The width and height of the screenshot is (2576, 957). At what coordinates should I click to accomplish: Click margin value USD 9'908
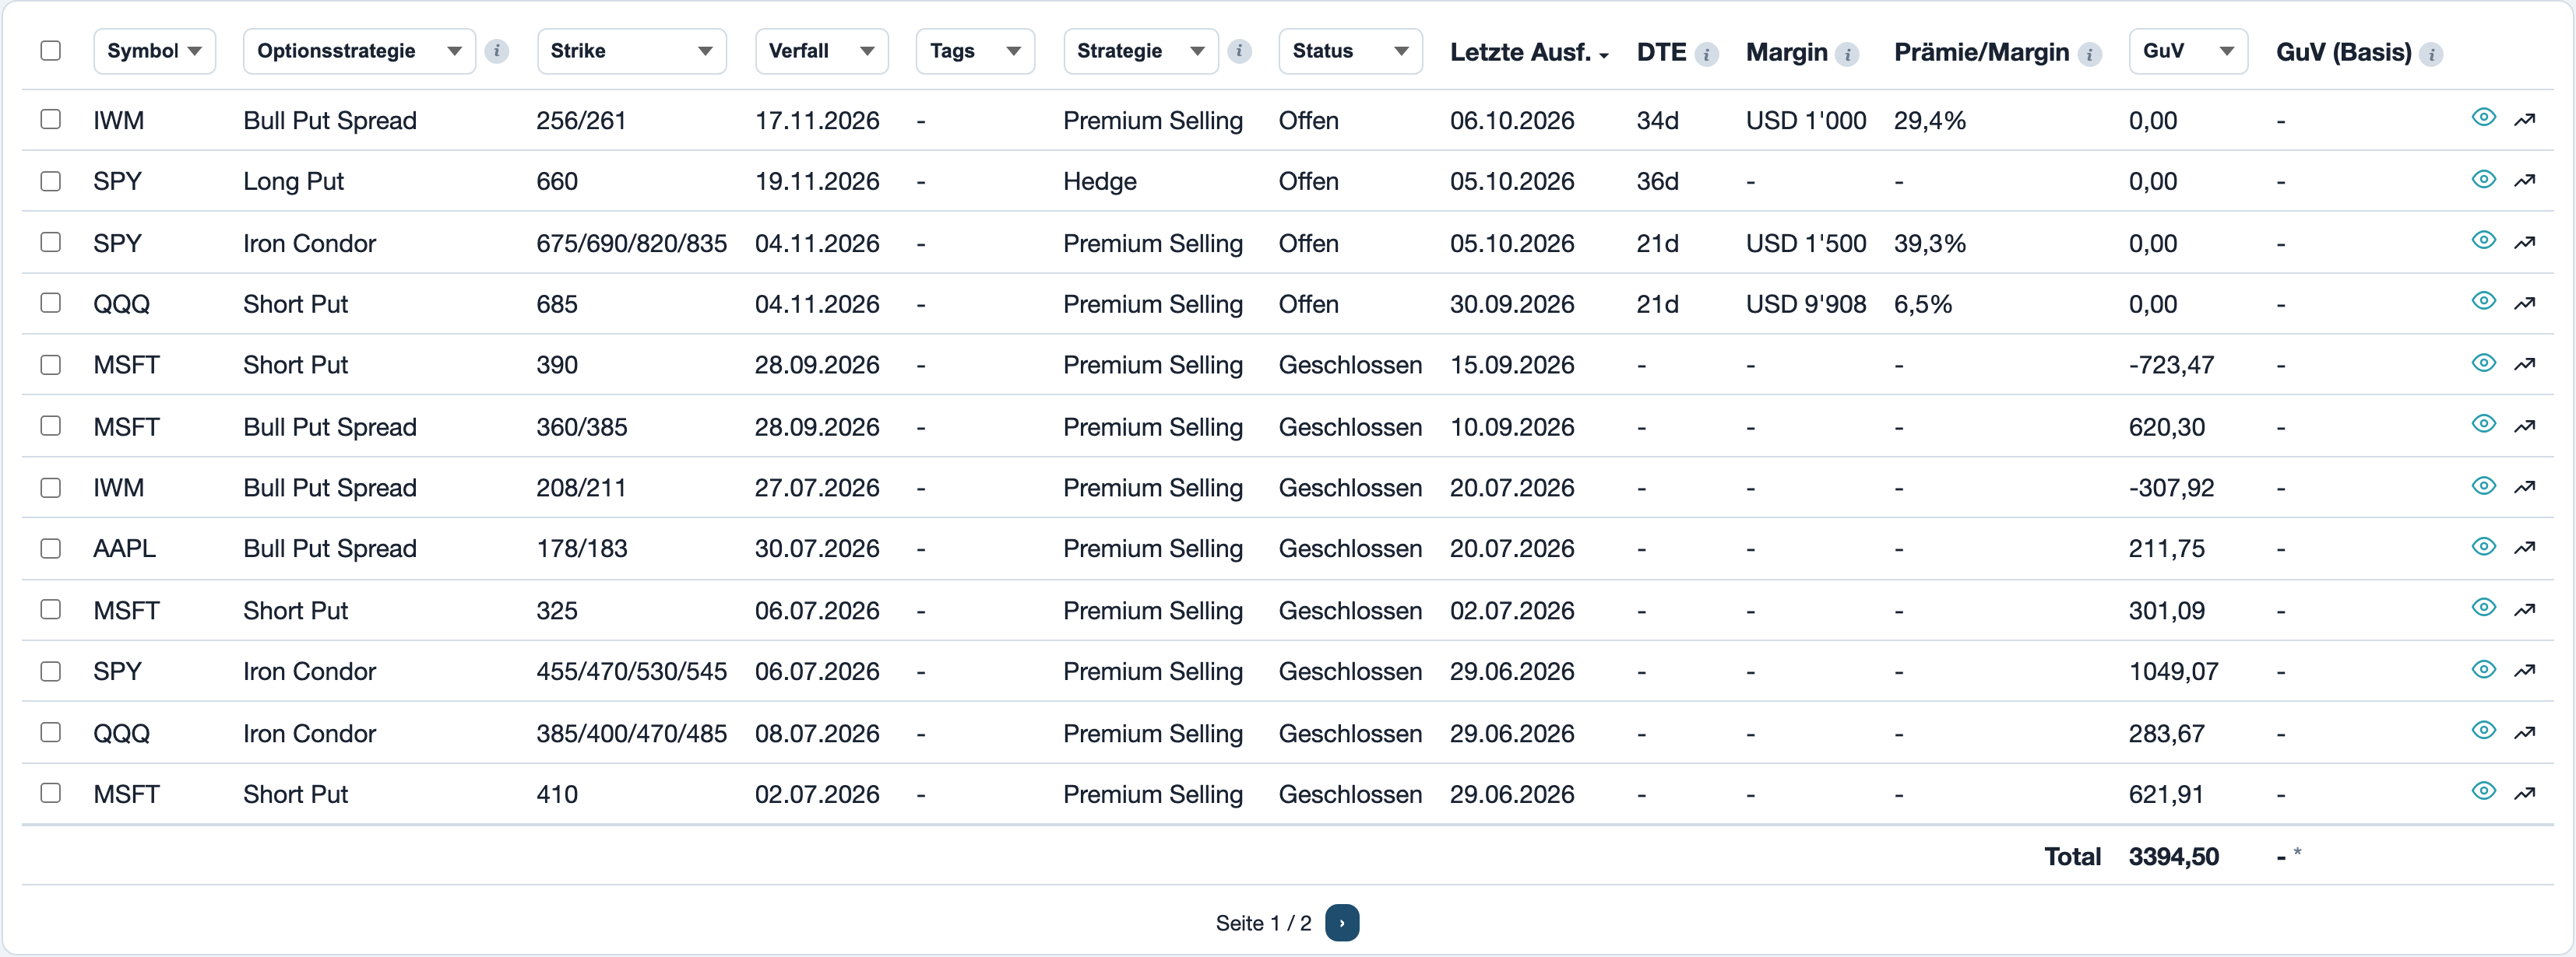(1805, 303)
